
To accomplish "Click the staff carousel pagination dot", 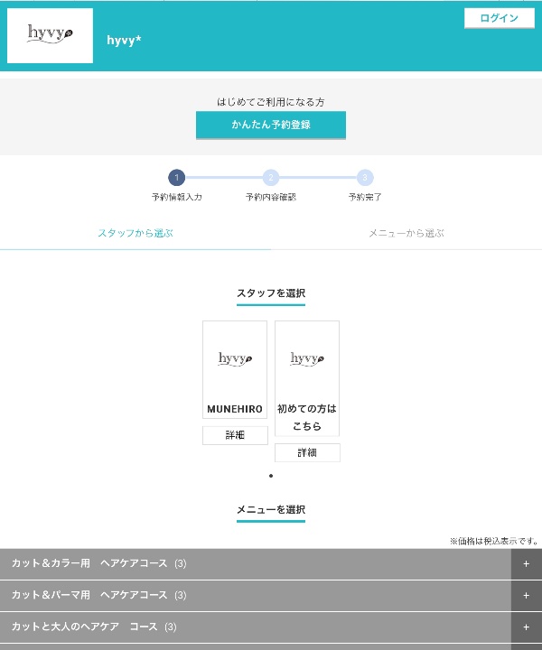I will click(271, 476).
